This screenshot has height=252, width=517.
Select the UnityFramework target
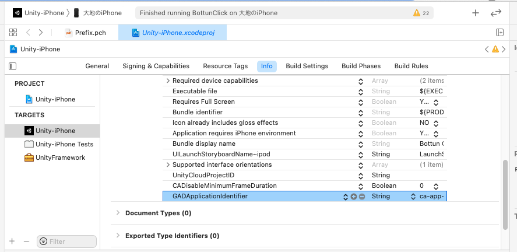pyautogui.click(x=60, y=157)
